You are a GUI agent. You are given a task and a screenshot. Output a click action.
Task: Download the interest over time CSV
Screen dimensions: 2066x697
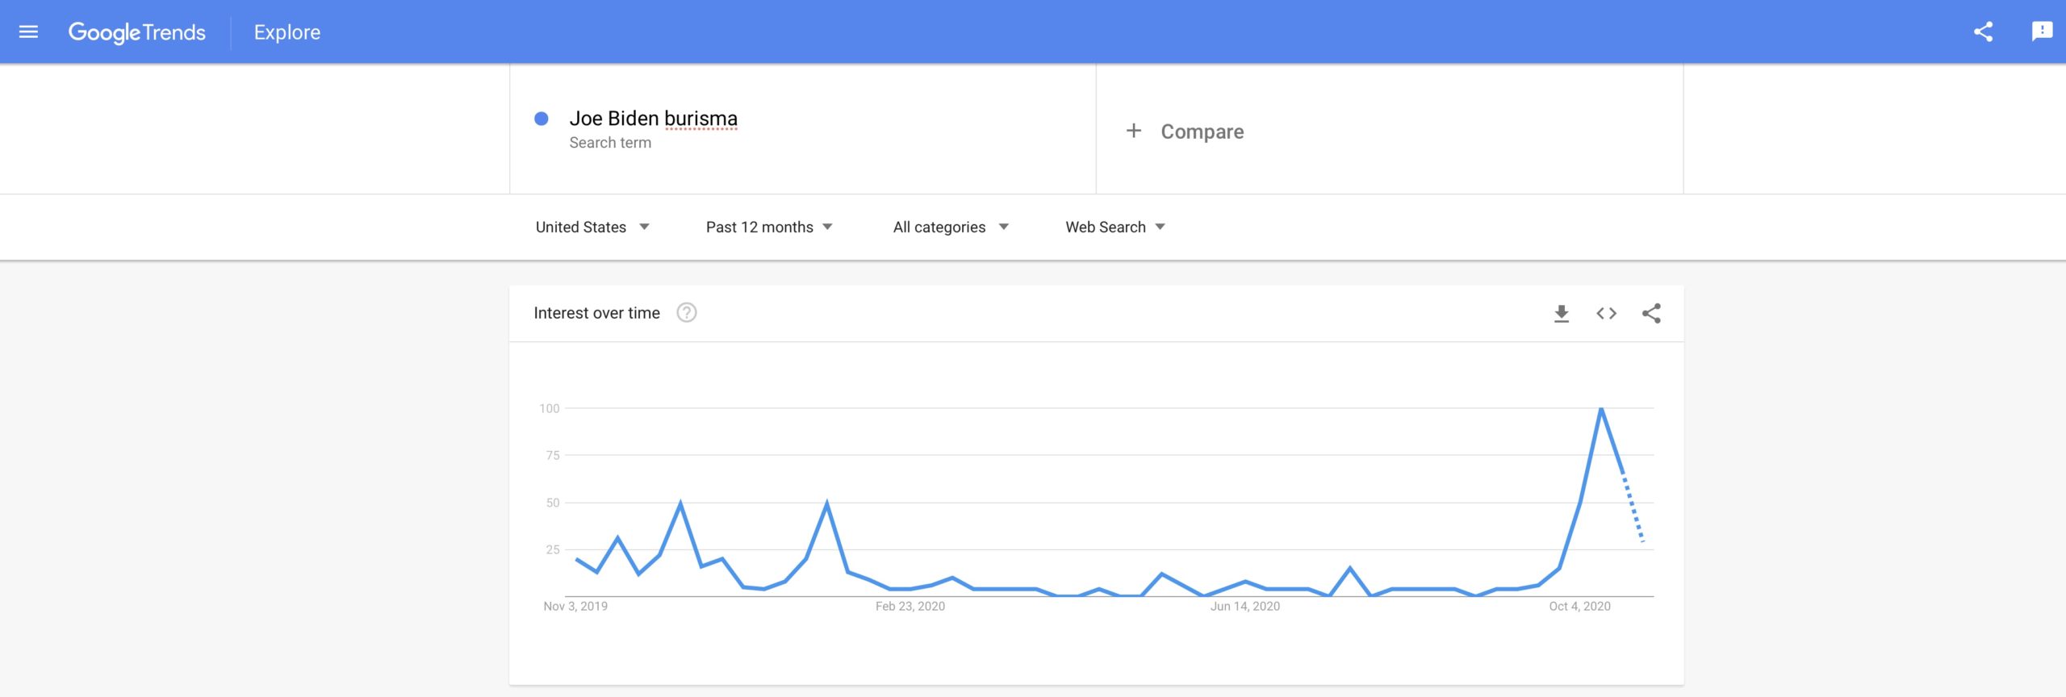point(1562,314)
